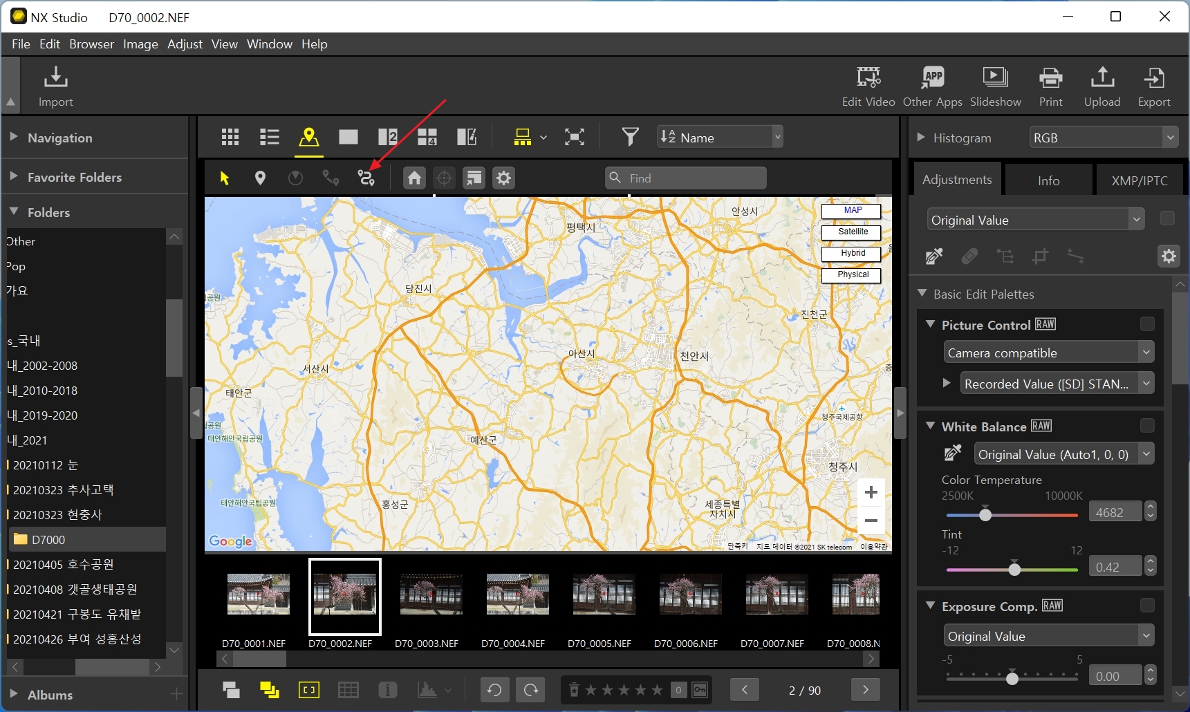Open the Browser menu

click(x=91, y=44)
